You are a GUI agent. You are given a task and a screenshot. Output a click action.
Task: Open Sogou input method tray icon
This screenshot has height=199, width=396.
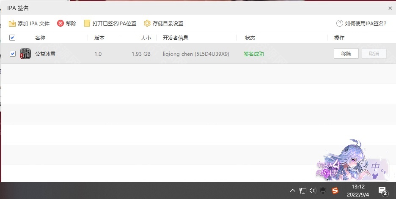[x=335, y=191]
